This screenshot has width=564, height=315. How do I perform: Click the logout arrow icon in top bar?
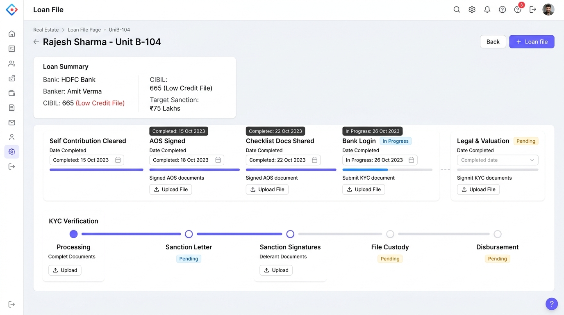533,9
